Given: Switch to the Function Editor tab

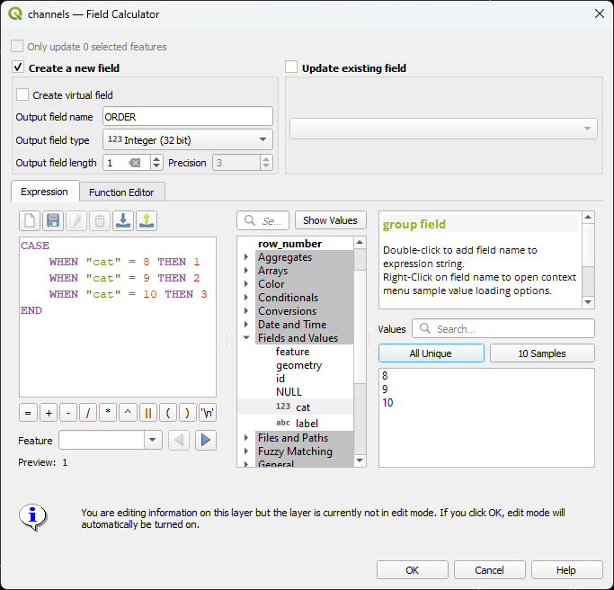Looking at the screenshot, I should point(120,192).
